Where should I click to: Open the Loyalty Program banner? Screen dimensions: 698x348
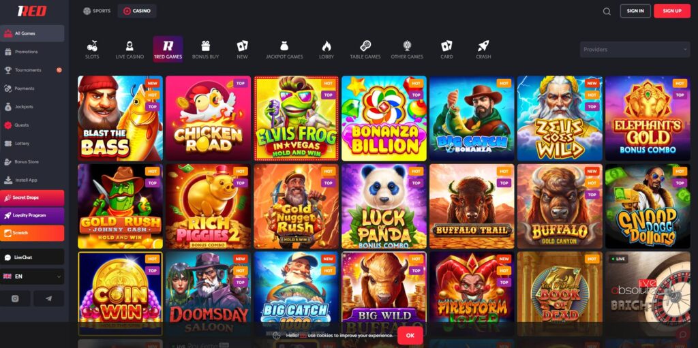pyautogui.click(x=32, y=215)
